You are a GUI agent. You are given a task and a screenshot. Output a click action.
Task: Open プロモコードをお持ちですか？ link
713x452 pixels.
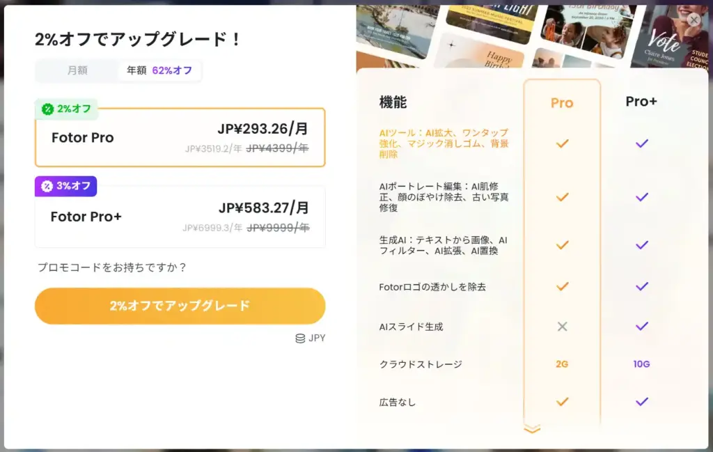coord(112,267)
